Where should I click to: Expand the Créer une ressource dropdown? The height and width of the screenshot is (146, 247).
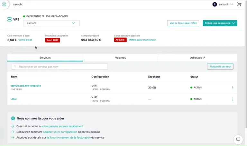220,23
